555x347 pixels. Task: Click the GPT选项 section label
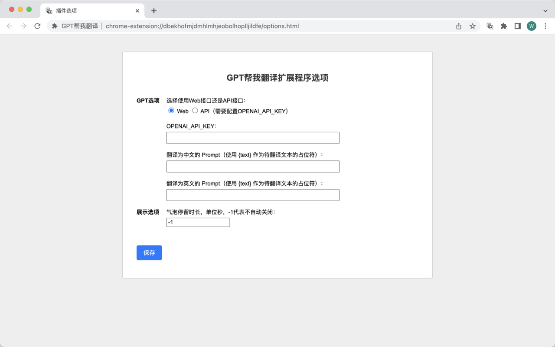[148, 101]
